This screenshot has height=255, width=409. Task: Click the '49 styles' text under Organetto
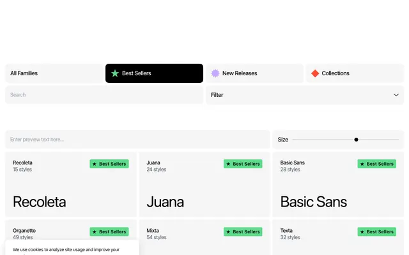(23, 237)
